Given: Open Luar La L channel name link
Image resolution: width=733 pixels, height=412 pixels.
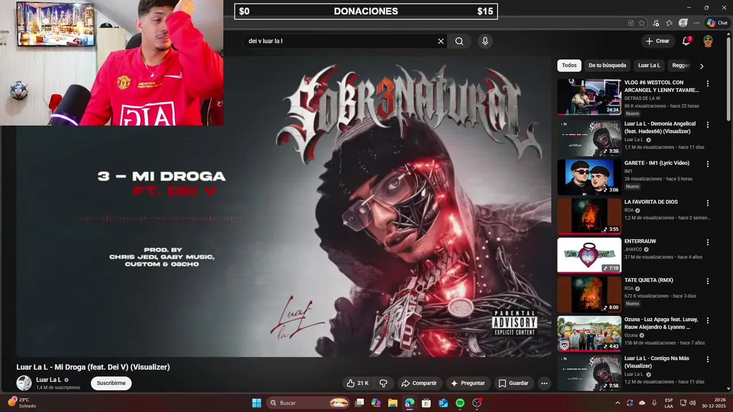Looking at the screenshot, I should [49, 380].
